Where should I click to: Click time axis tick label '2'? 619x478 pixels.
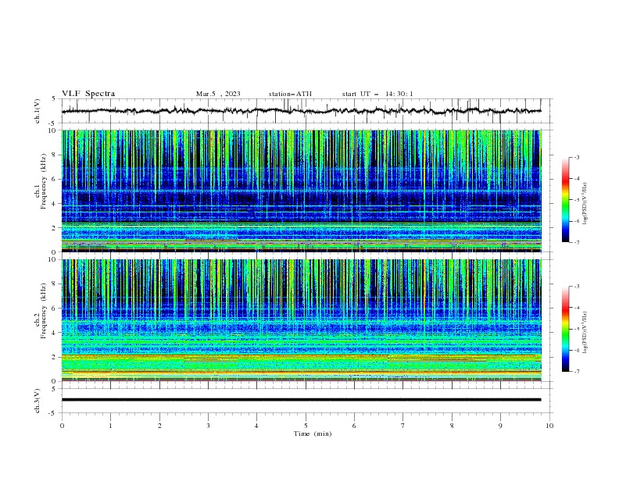[159, 426]
